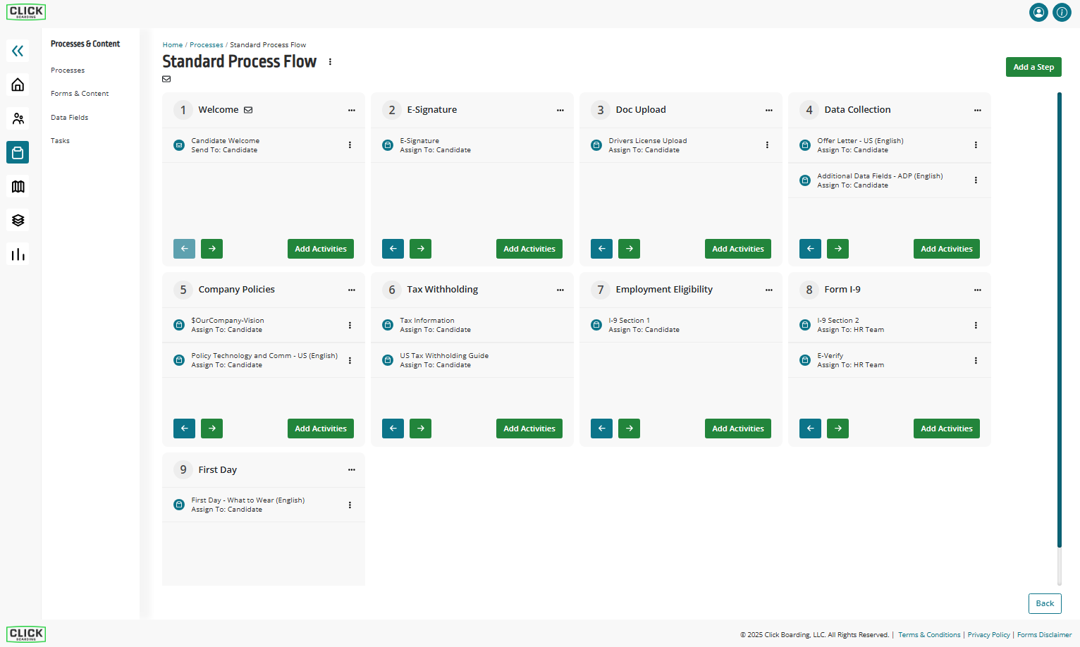Image resolution: width=1080 pixels, height=647 pixels.
Task: Open the clipboard Processes & Content rail icon
Action: 18,152
